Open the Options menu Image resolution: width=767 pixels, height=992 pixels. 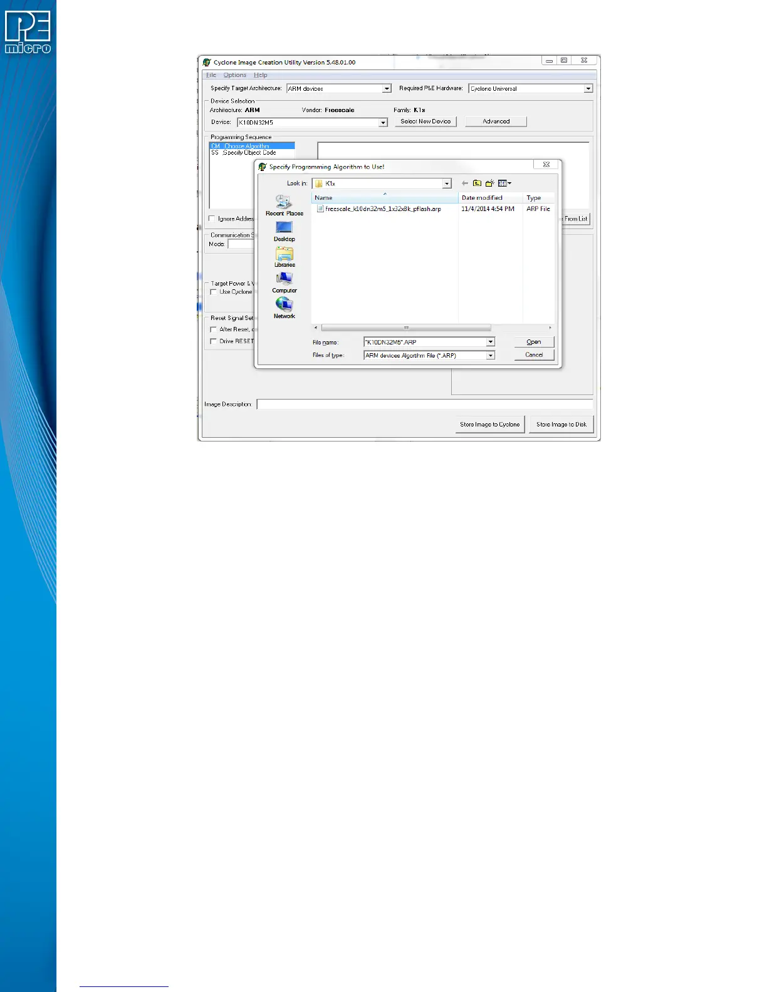click(x=235, y=75)
